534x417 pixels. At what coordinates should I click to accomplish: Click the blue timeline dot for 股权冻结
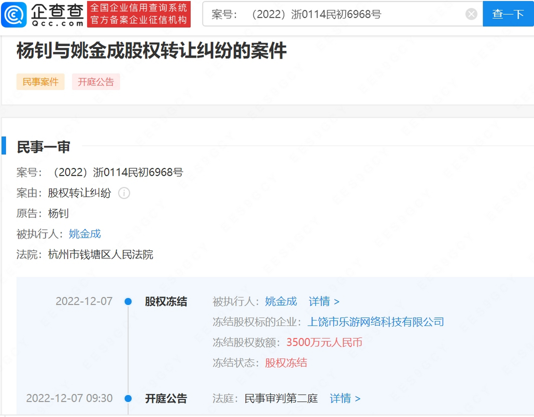click(x=129, y=302)
